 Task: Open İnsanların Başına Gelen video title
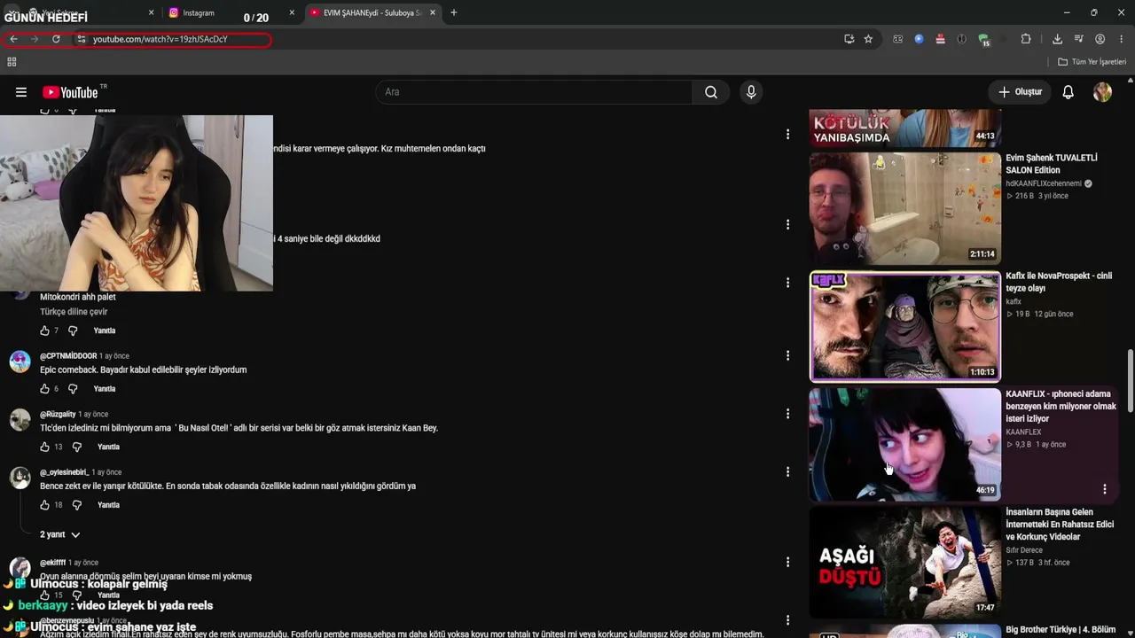1060,525
